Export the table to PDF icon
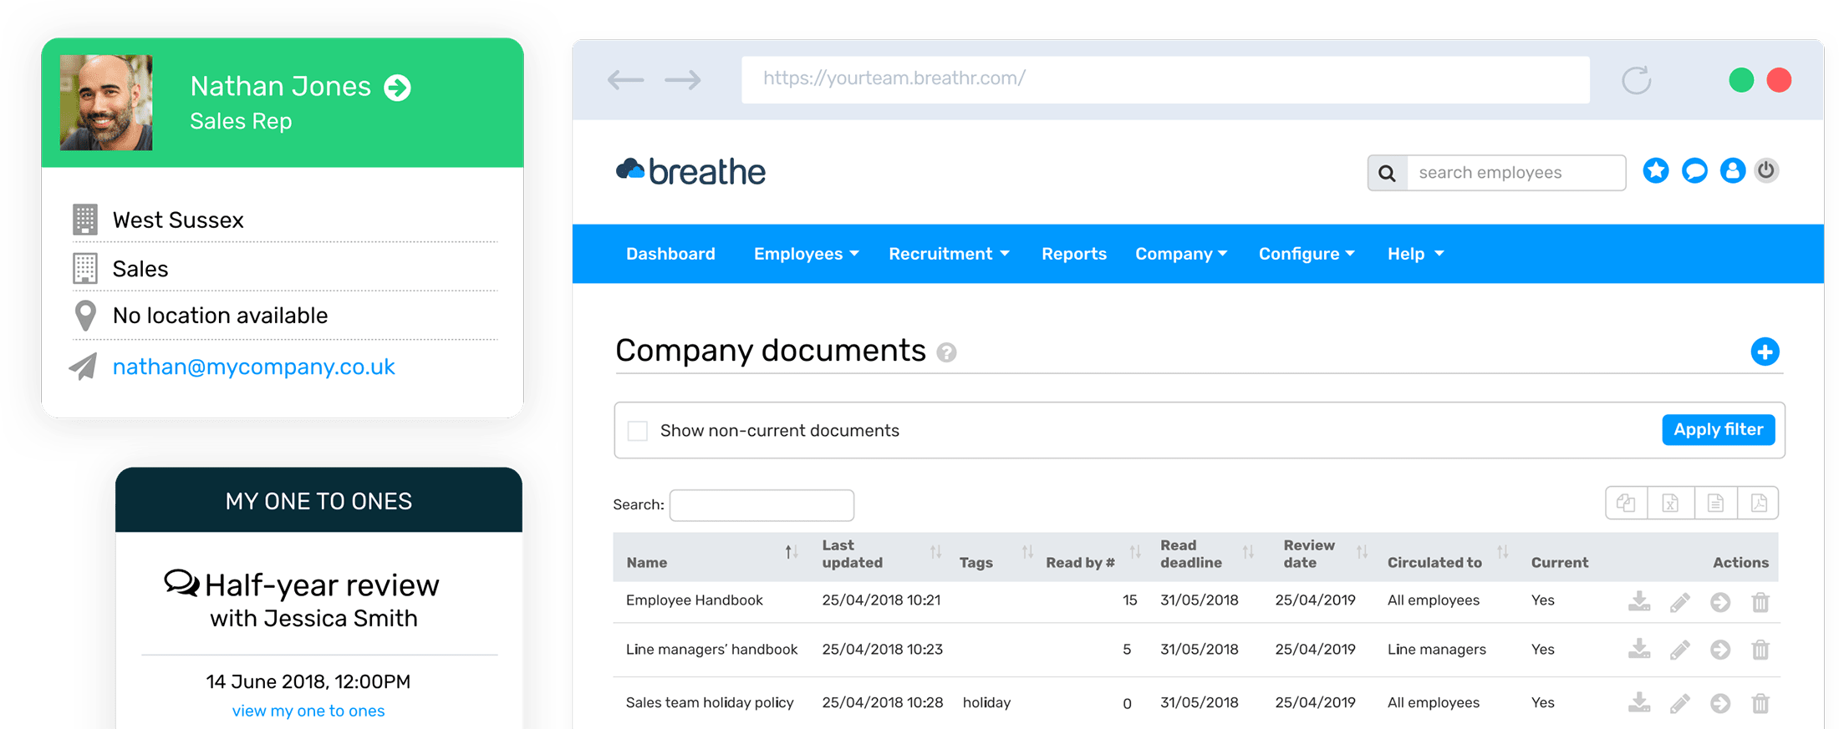Viewport: 1839px width, 729px height. (x=1758, y=504)
